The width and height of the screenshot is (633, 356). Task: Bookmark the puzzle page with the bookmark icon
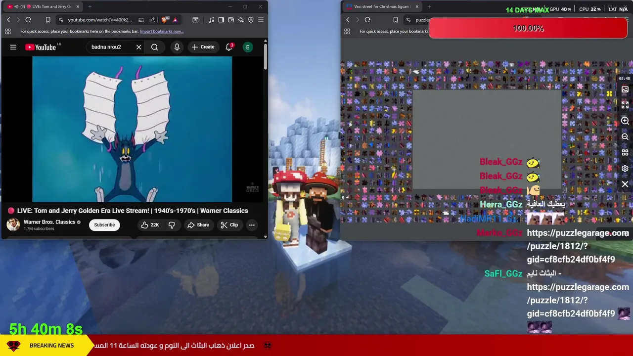(396, 20)
